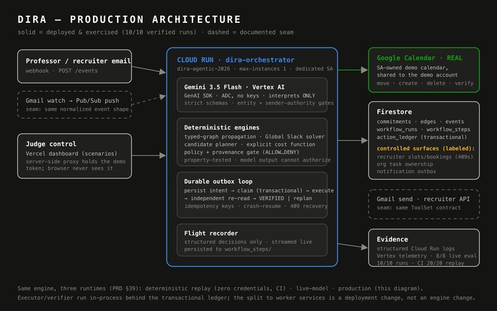Image resolution: width=497 pixels, height=311 pixels.
Task: Click 'seam: same normalized event shape' text
Action: [x=77, y=109]
